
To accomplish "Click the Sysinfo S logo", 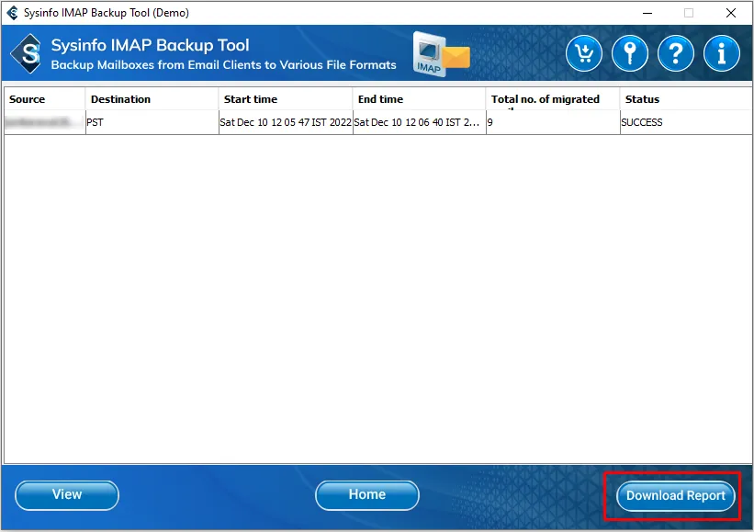I will [28, 54].
